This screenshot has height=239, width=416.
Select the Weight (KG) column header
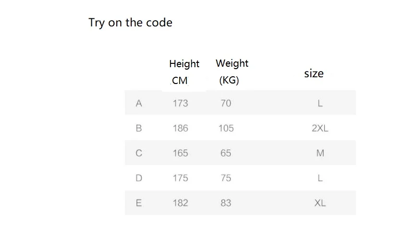[x=232, y=72]
